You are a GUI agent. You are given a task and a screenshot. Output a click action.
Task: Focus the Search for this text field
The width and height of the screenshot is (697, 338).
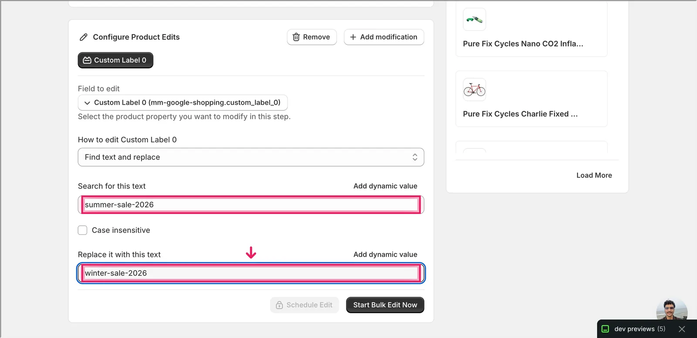point(251,205)
